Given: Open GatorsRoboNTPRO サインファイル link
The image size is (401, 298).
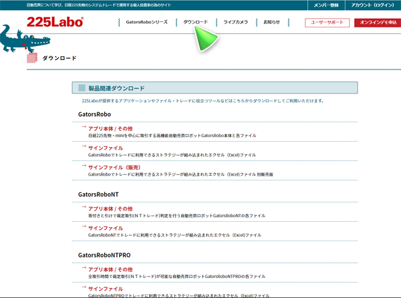Looking at the screenshot, I should [x=106, y=289].
